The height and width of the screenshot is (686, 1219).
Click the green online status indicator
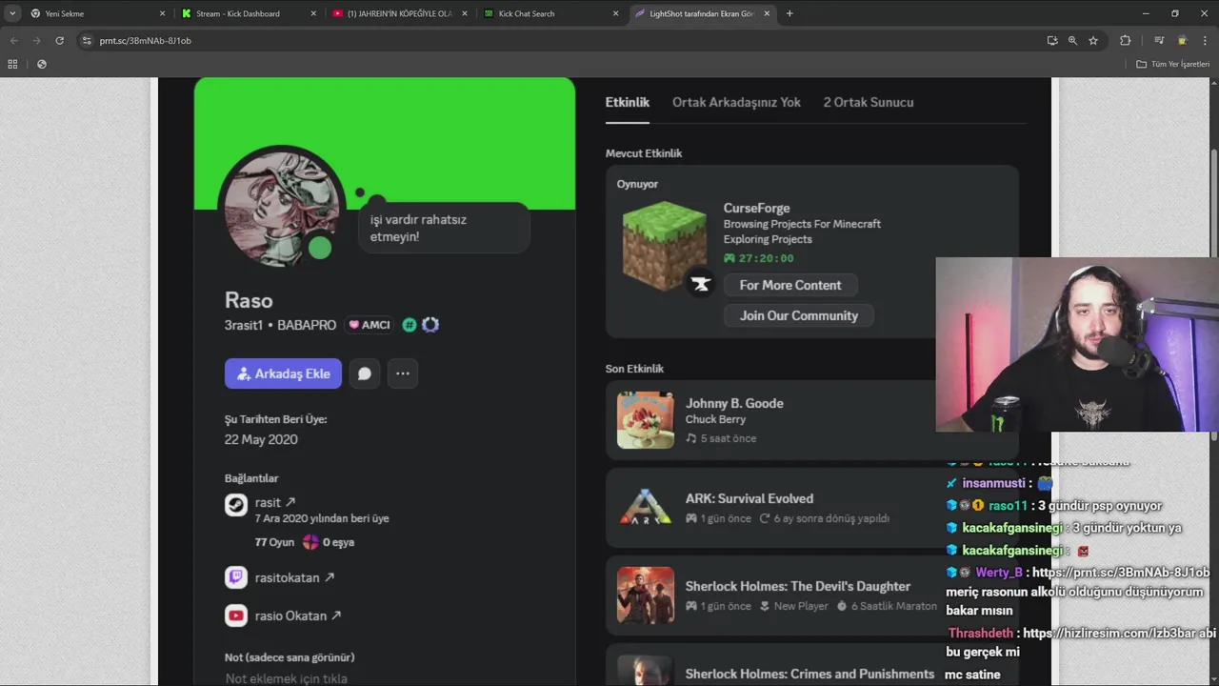coord(320,249)
